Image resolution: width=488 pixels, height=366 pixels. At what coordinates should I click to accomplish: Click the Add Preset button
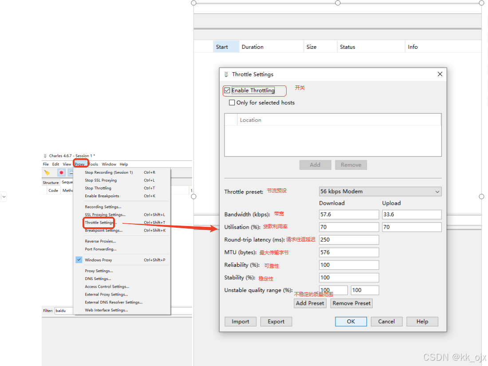[x=310, y=303]
